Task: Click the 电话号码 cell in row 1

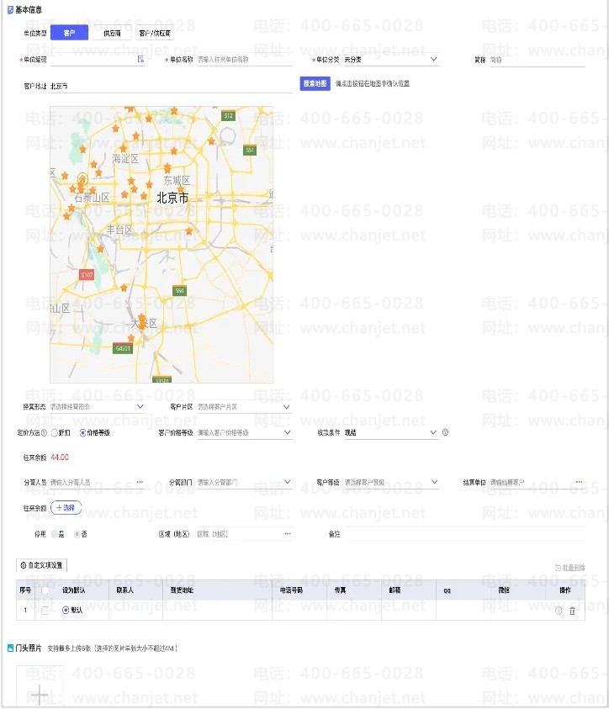Action: (299, 610)
